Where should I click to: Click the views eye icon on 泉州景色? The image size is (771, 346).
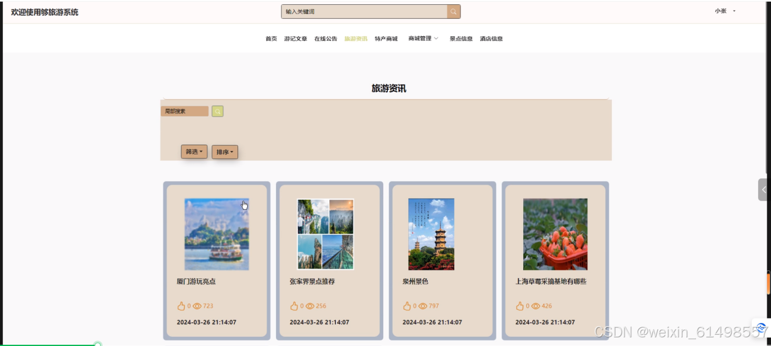[x=423, y=306]
